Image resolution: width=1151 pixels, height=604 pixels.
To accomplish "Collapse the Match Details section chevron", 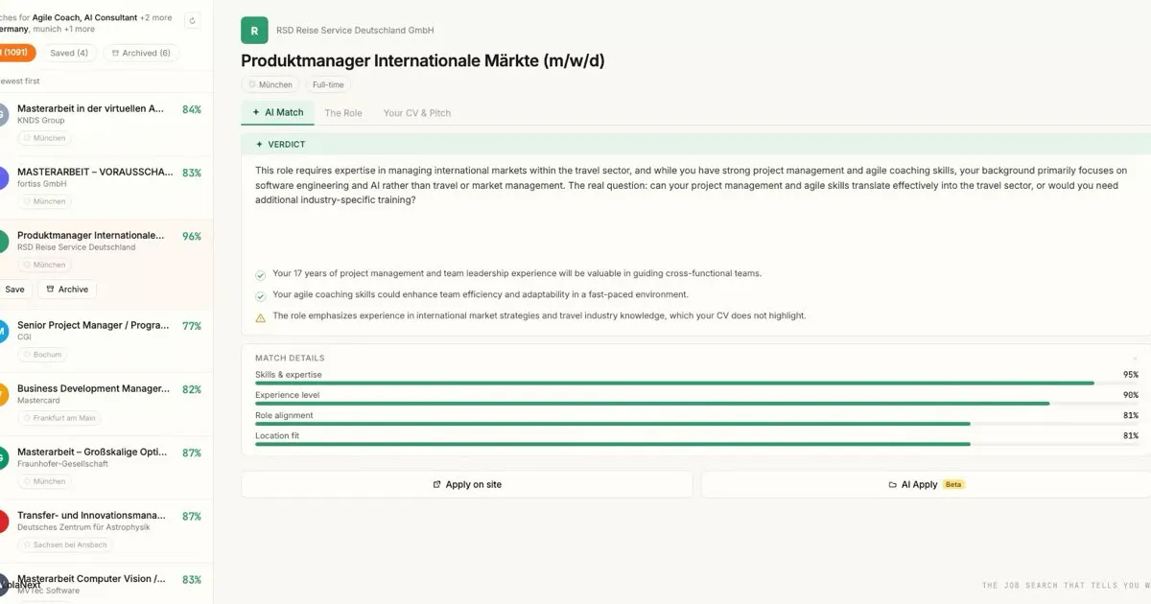I will 1136,359.
